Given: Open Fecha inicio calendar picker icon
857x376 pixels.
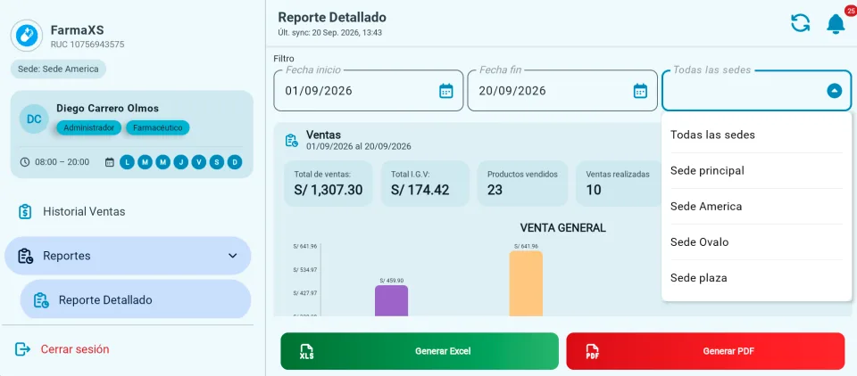Looking at the screenshot, I should tap(446, 91).
